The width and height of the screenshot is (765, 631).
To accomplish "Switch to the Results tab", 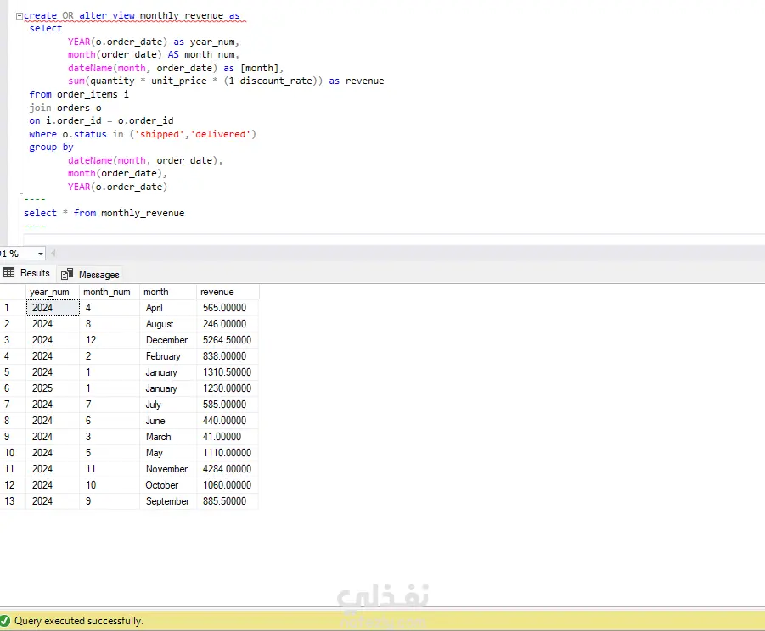I will pos(27,273).
